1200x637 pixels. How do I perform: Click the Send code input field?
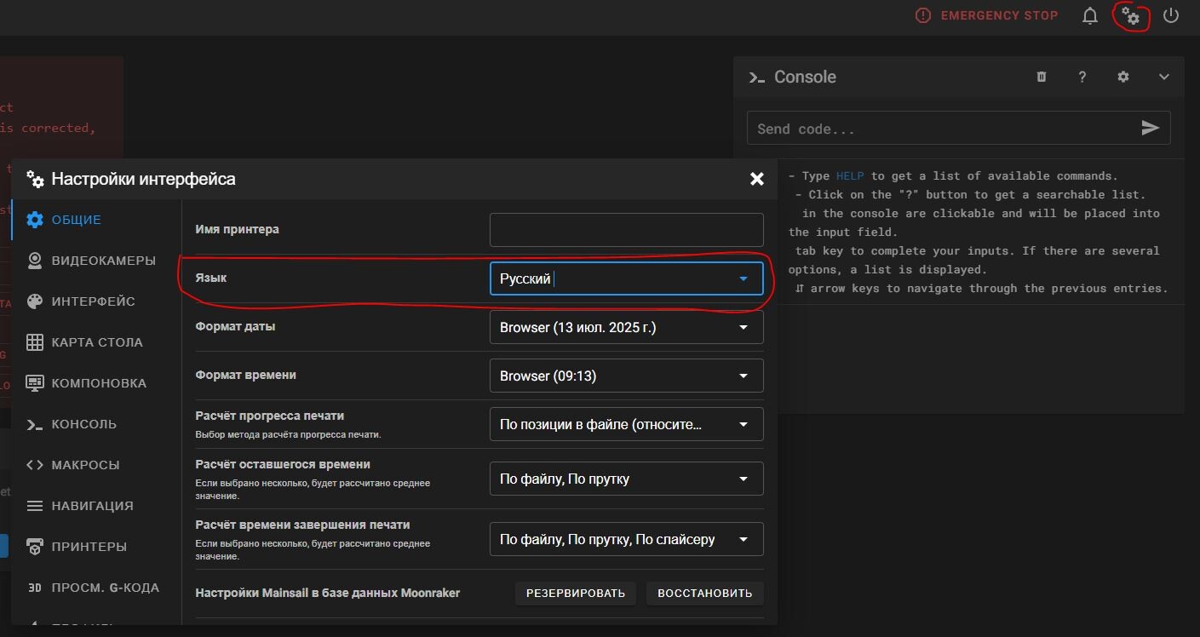[937, 129]
